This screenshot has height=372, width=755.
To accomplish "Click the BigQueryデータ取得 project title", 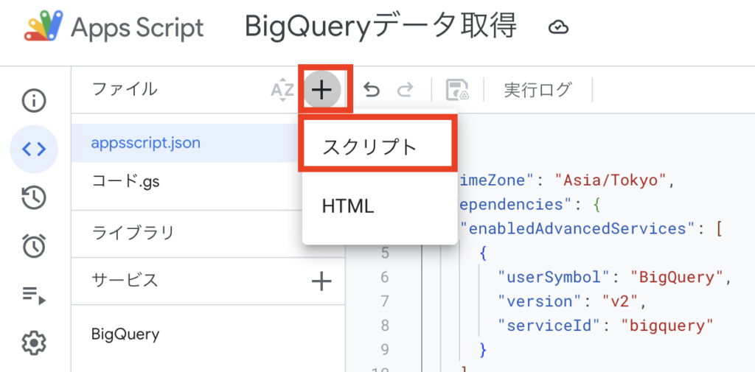I will point(381,27).
